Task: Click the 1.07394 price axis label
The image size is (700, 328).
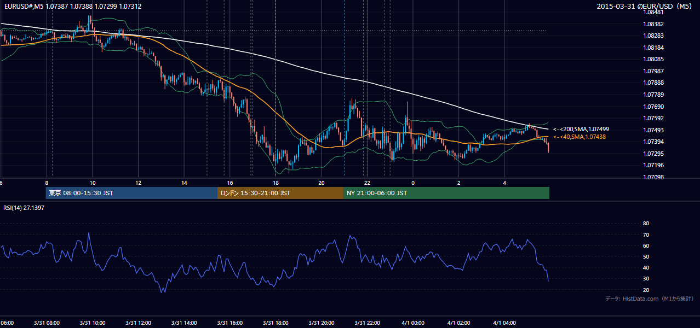Action: (654, 142)
